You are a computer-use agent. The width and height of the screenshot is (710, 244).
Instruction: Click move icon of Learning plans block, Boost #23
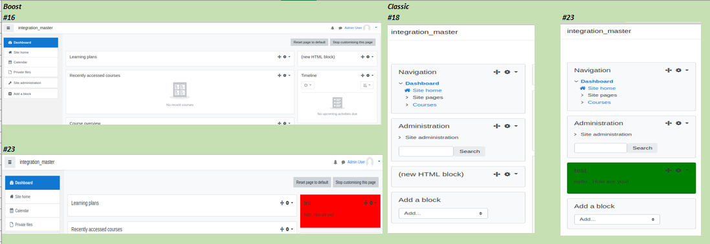(283, 203)
